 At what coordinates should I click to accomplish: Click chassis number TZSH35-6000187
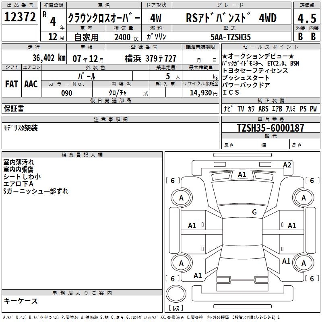point(270,128)
